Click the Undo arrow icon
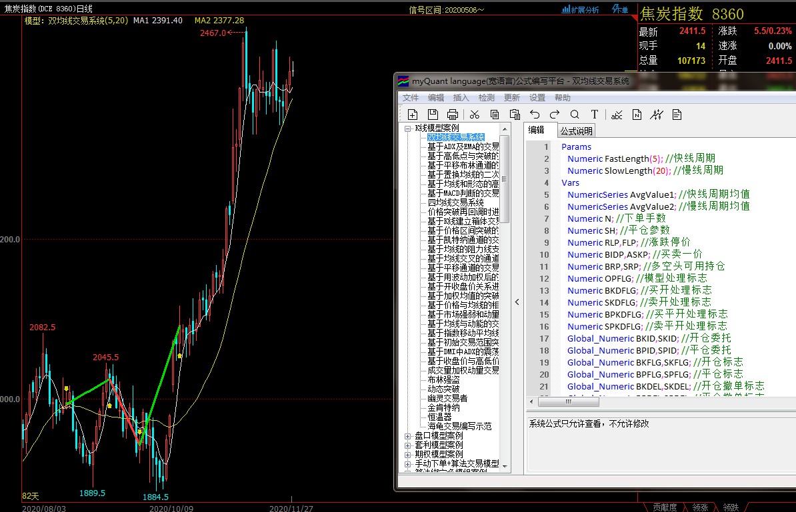796x512 pixels. click(535, 115)
